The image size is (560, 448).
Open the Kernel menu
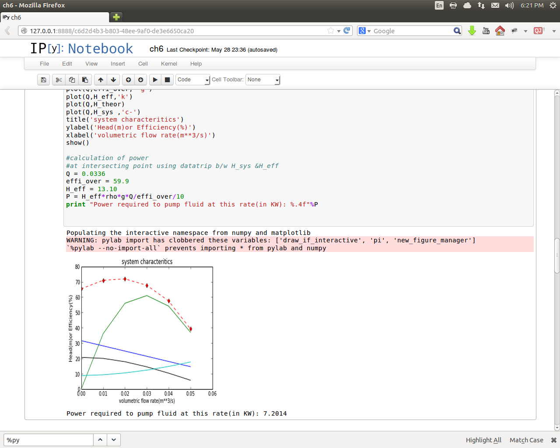(x=169, y=64)
